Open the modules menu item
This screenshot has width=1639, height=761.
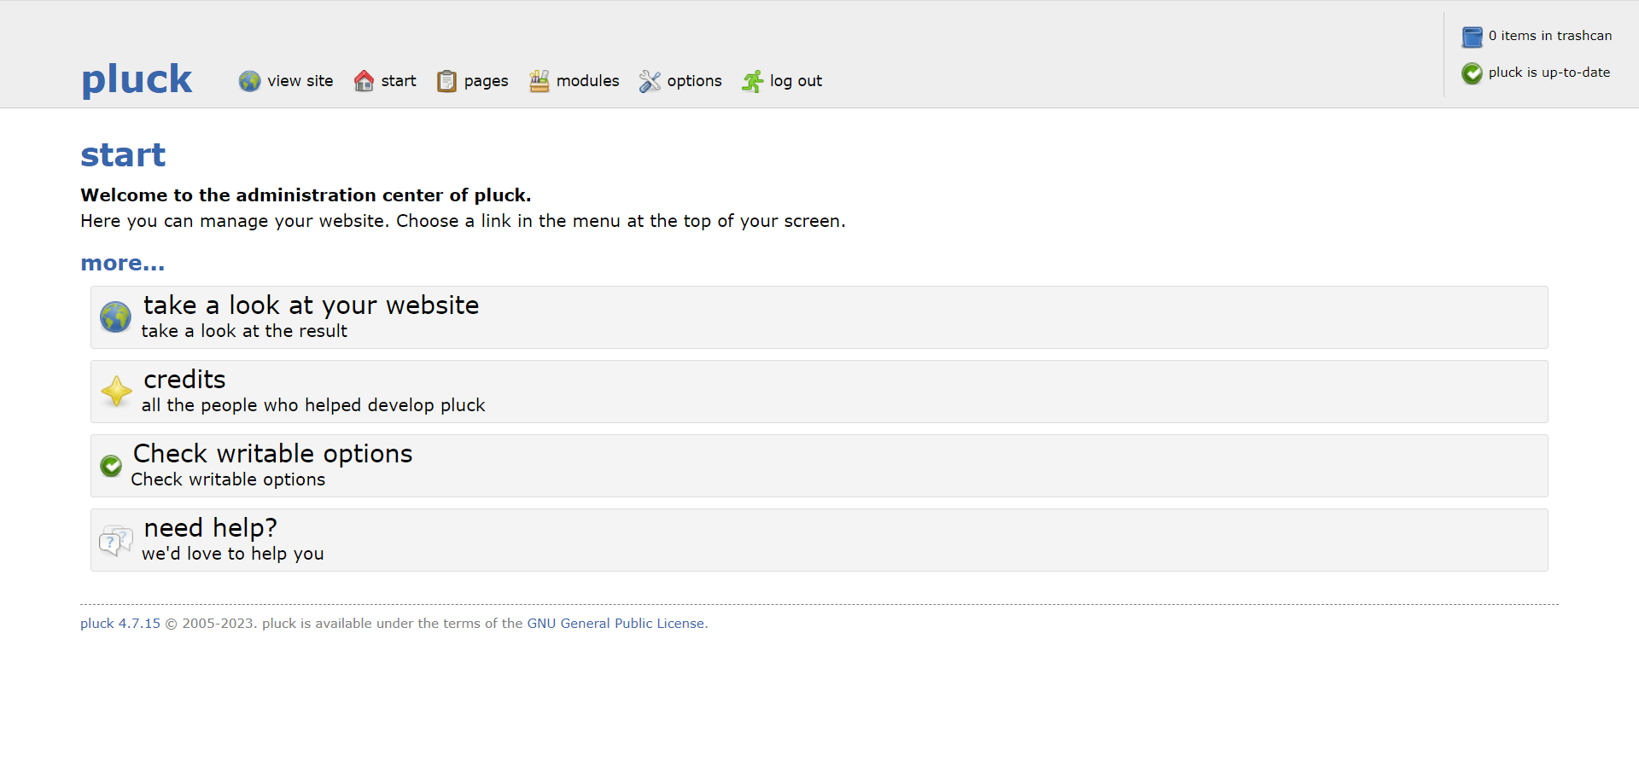click(x=587, y=81)
